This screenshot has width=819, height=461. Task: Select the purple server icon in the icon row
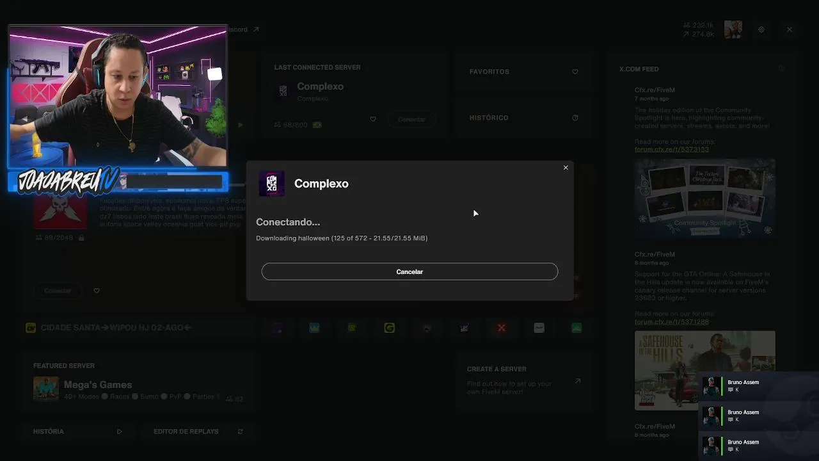[276, 328]
